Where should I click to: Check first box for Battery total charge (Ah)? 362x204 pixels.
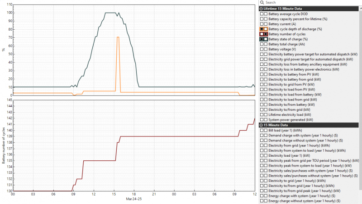tap(262, 45)
